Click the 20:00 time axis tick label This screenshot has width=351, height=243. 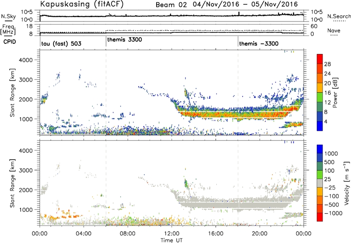tap(259, 233)
